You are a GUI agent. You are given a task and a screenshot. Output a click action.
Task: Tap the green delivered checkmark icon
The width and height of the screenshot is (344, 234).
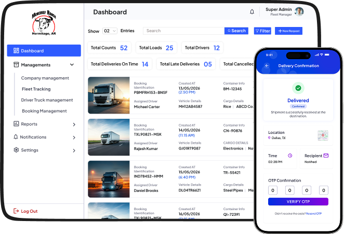pyautogui.click(x=298, y=88)
